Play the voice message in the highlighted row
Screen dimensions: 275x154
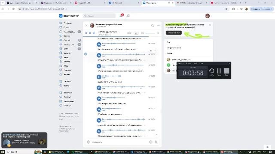click(x=99, y=55)
